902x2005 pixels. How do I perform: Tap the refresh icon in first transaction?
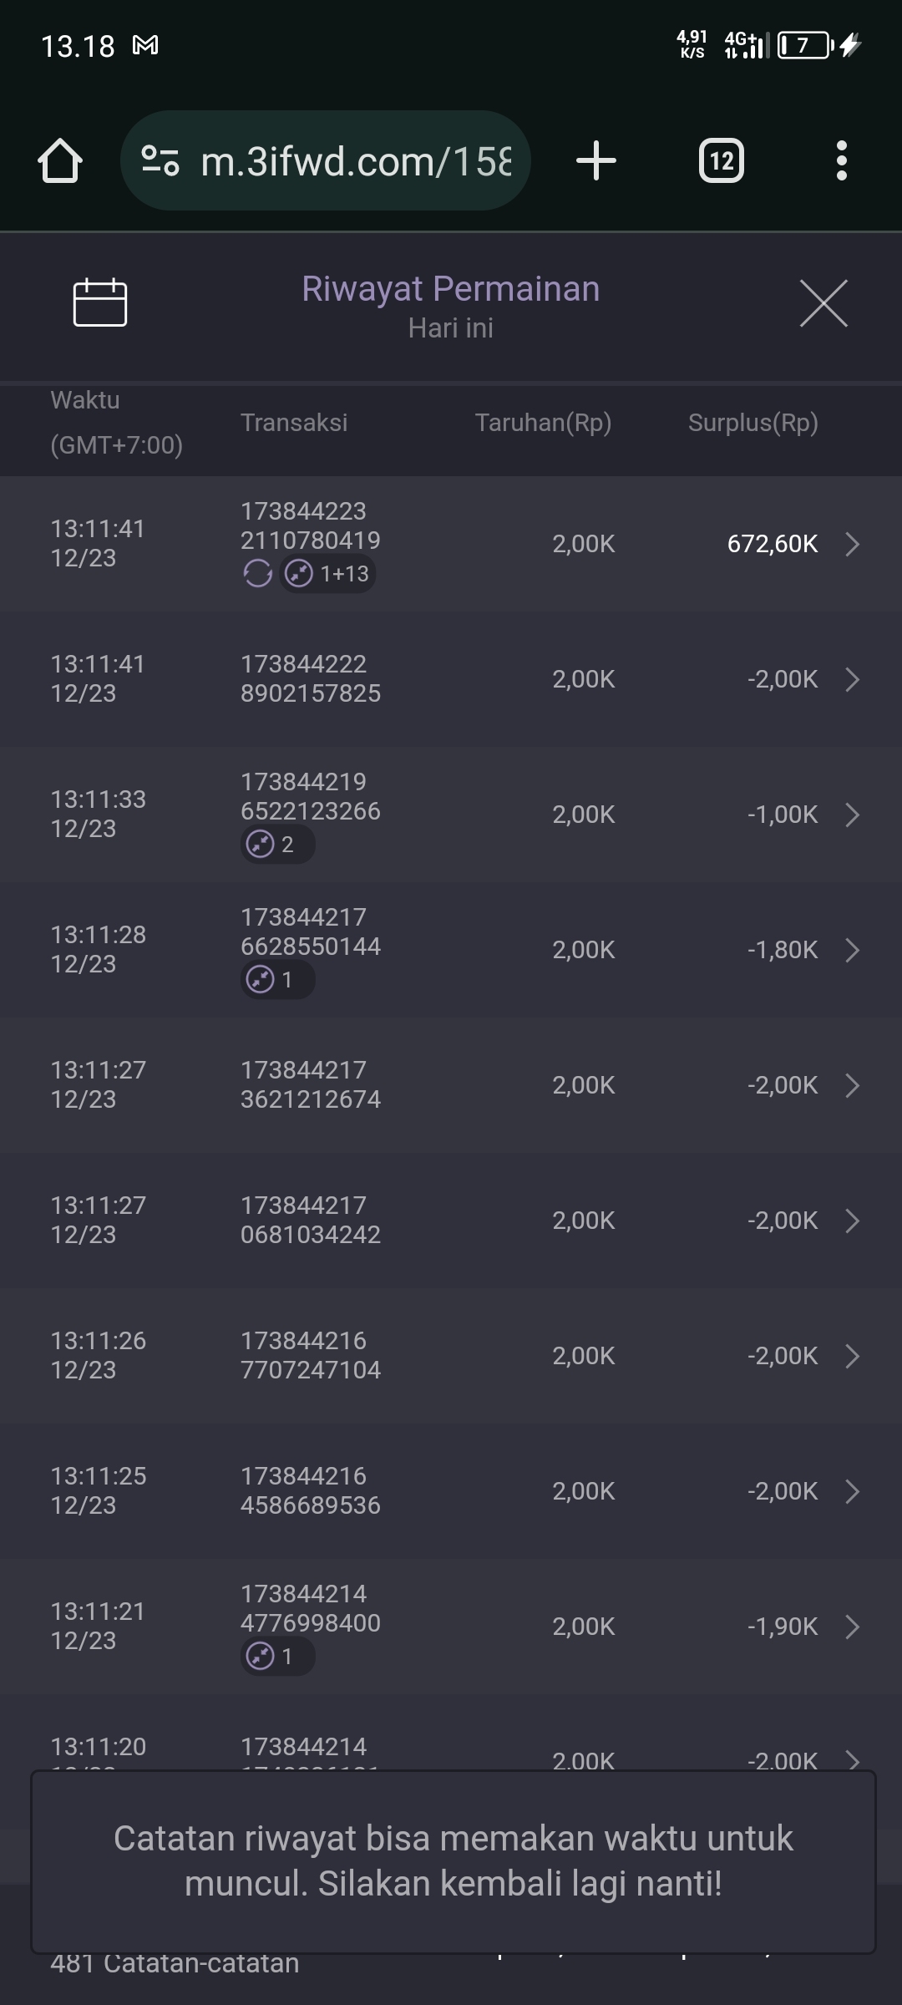(257, 574)
